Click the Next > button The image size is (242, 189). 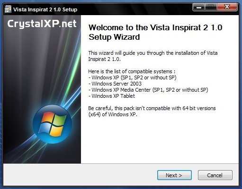174,175
